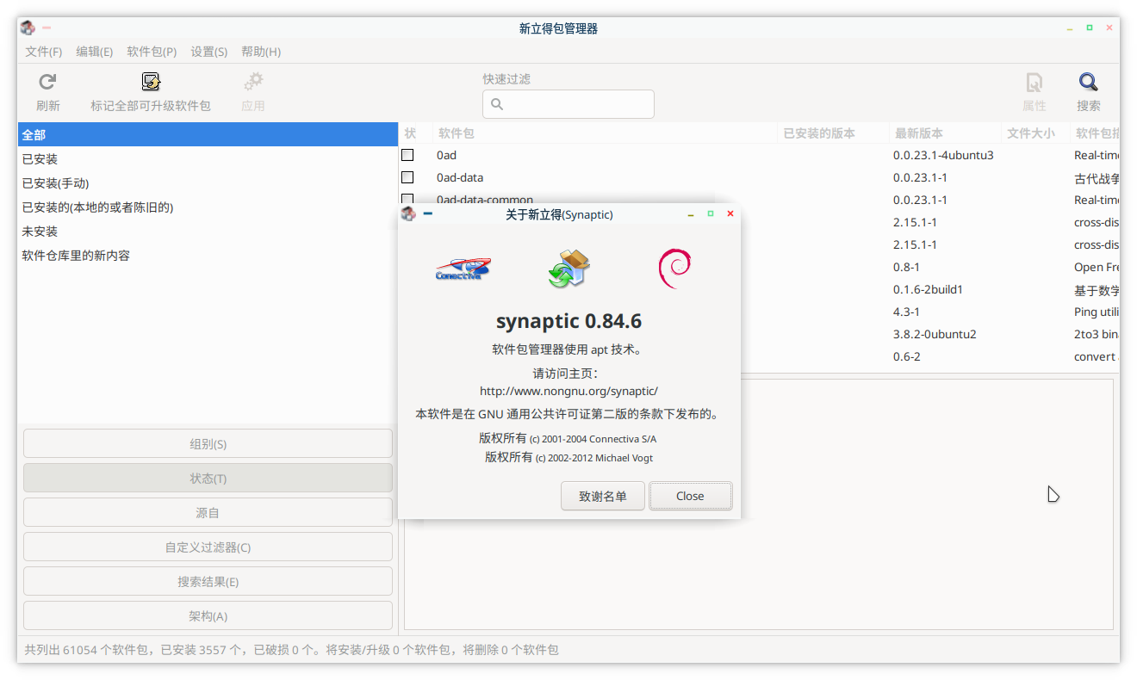Click the Connectiva logo in About dialog
1137x680 pixels.
[x=463, y=269]
